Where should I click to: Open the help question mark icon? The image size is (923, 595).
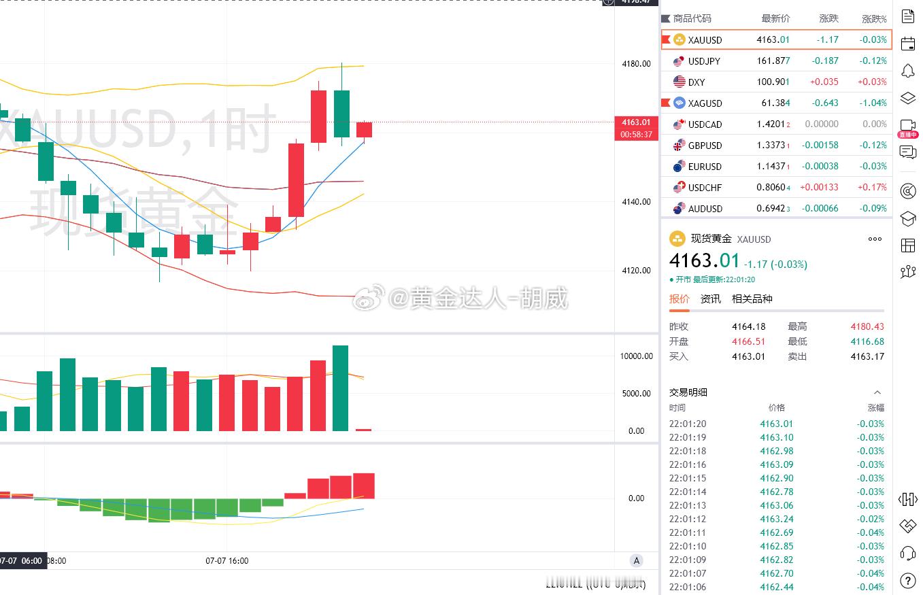point(907,580)
